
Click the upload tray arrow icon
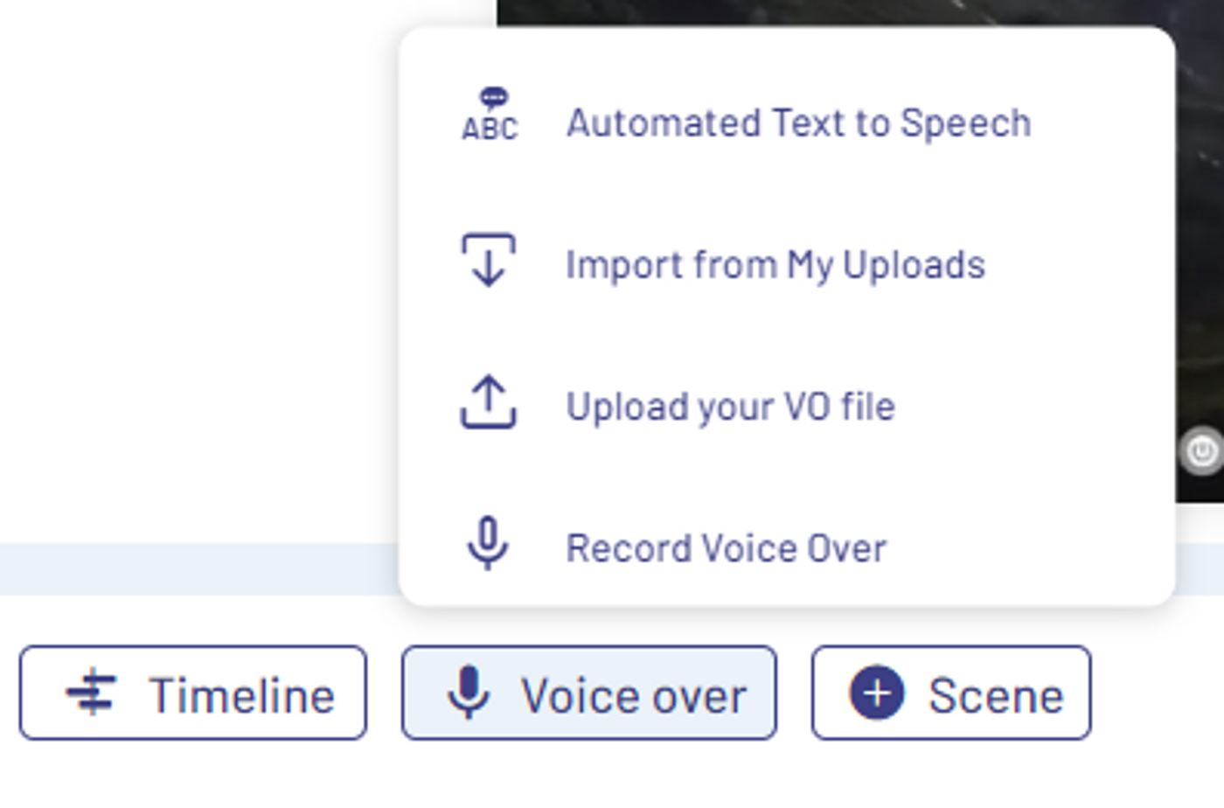(489, 401)
